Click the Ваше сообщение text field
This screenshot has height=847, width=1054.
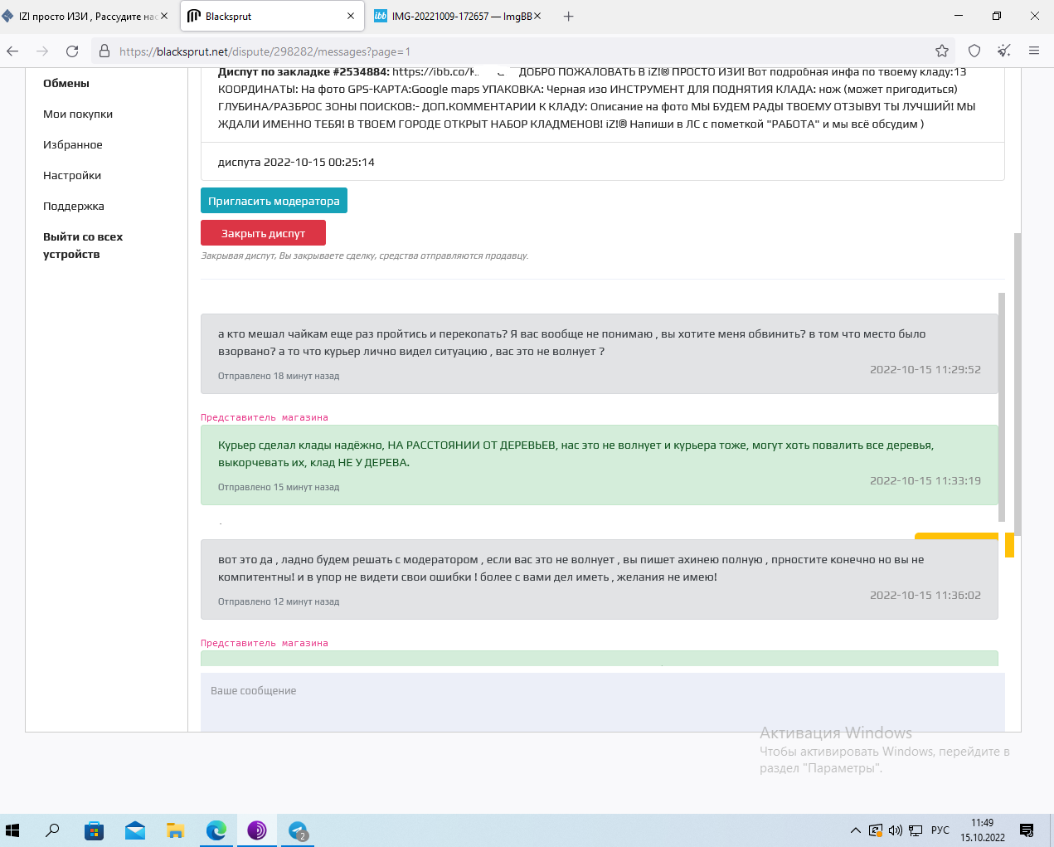pyautogui.click(x=602, y=702)
